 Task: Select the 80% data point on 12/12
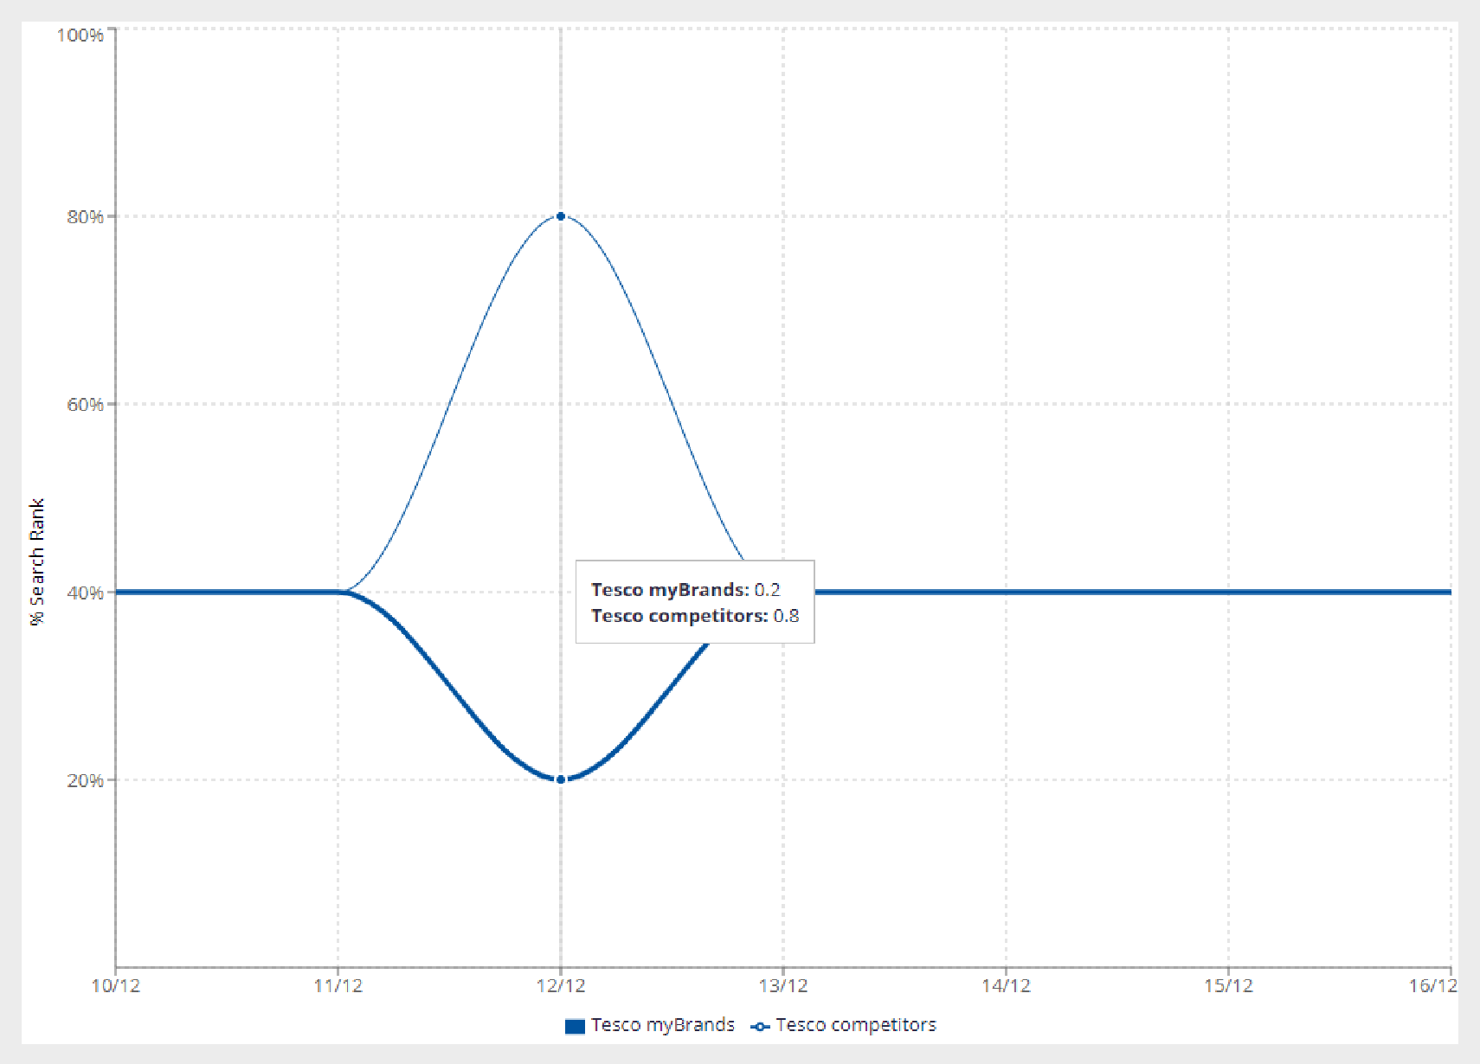click(x=561, y=216)
